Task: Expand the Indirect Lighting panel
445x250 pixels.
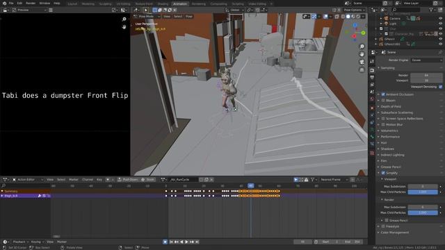Action: 392,155
